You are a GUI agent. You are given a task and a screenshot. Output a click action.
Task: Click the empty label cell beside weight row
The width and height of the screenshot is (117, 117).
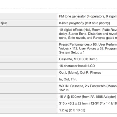click(29, 110)
